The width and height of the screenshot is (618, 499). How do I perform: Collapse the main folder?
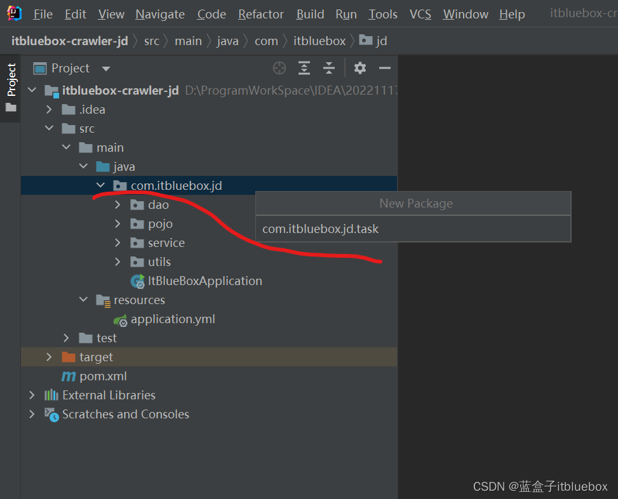pos(67,147)
